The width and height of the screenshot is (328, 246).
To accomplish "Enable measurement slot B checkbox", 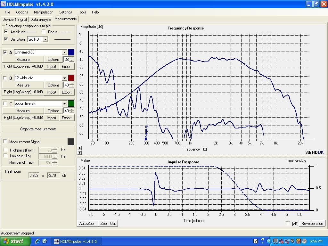I will point(5,78).
